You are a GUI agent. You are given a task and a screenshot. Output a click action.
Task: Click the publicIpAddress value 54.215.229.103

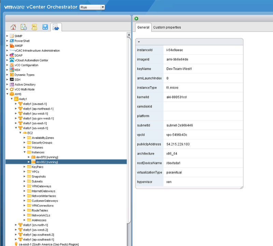pos(178,144)
